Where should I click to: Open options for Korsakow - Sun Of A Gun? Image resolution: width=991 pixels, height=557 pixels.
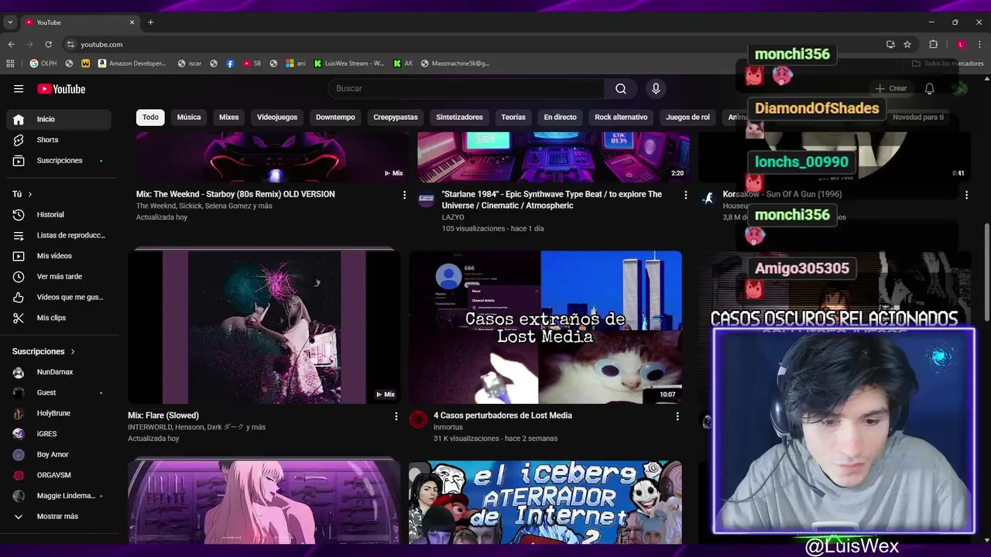[x=966, y=195]
